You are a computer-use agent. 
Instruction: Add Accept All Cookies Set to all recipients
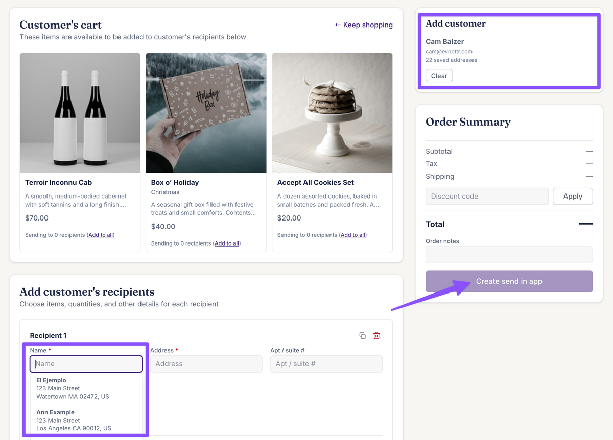(x=353, y=235)
